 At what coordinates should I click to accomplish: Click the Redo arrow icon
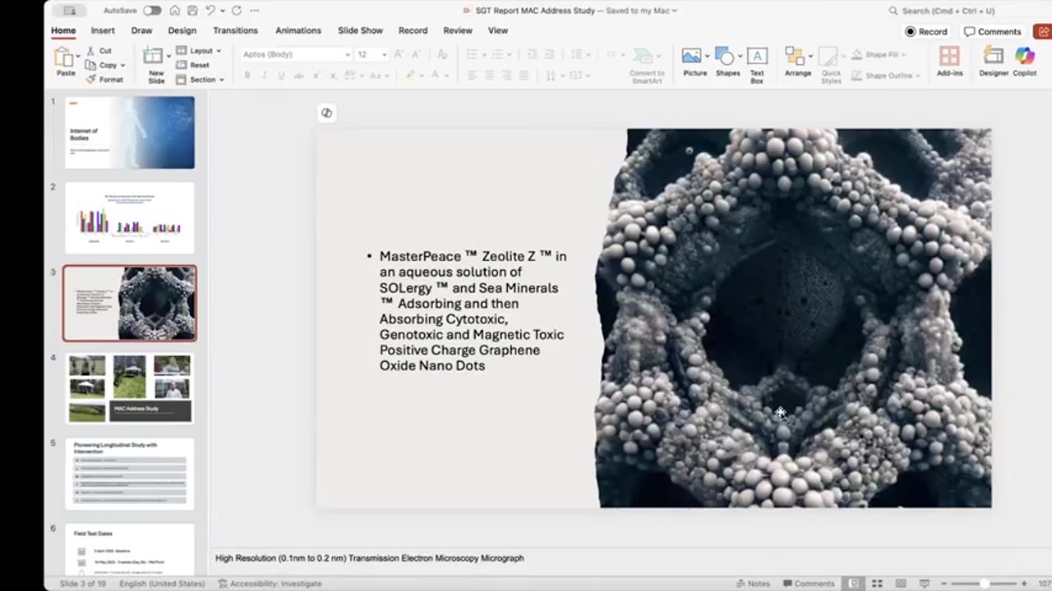[x=237, y=11]
